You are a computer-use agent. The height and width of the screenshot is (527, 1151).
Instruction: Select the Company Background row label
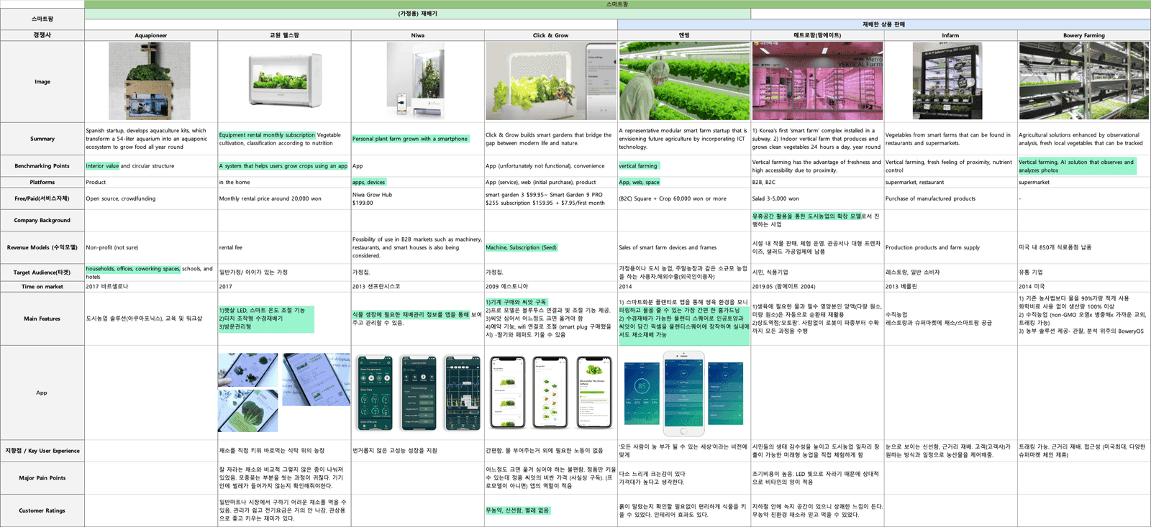coord(42,221)
